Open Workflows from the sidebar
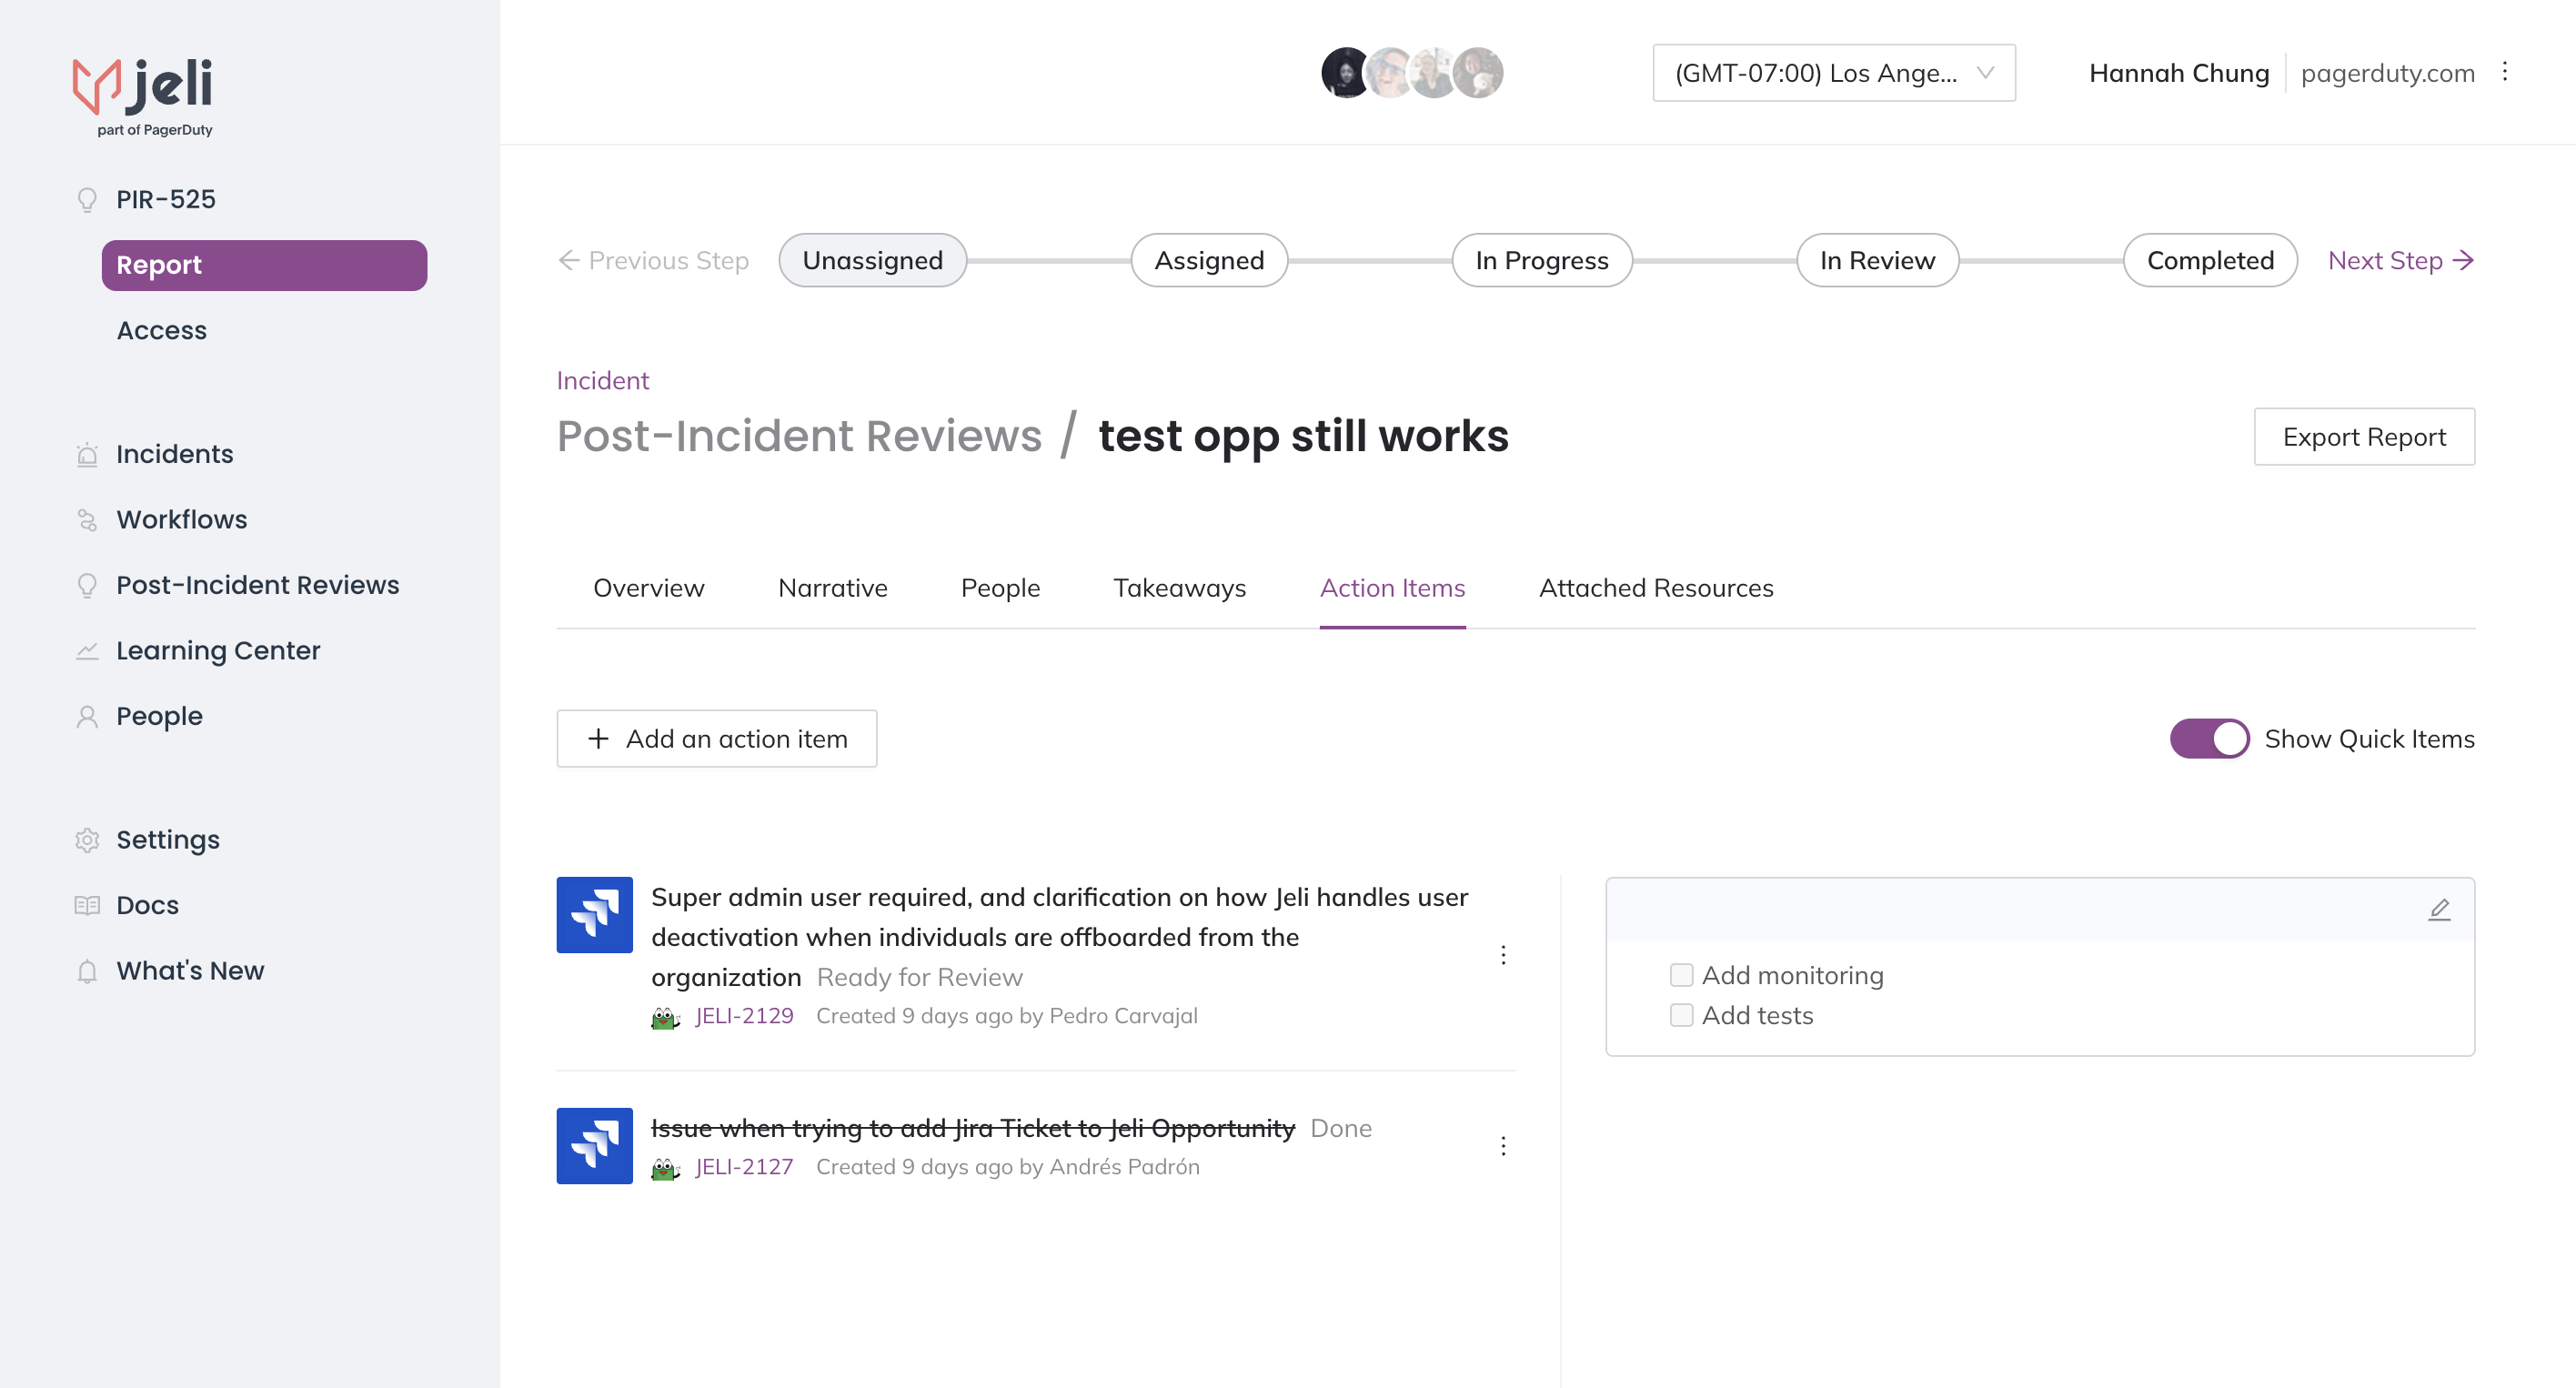The image size is (2576, 1388). pos(181,519)
